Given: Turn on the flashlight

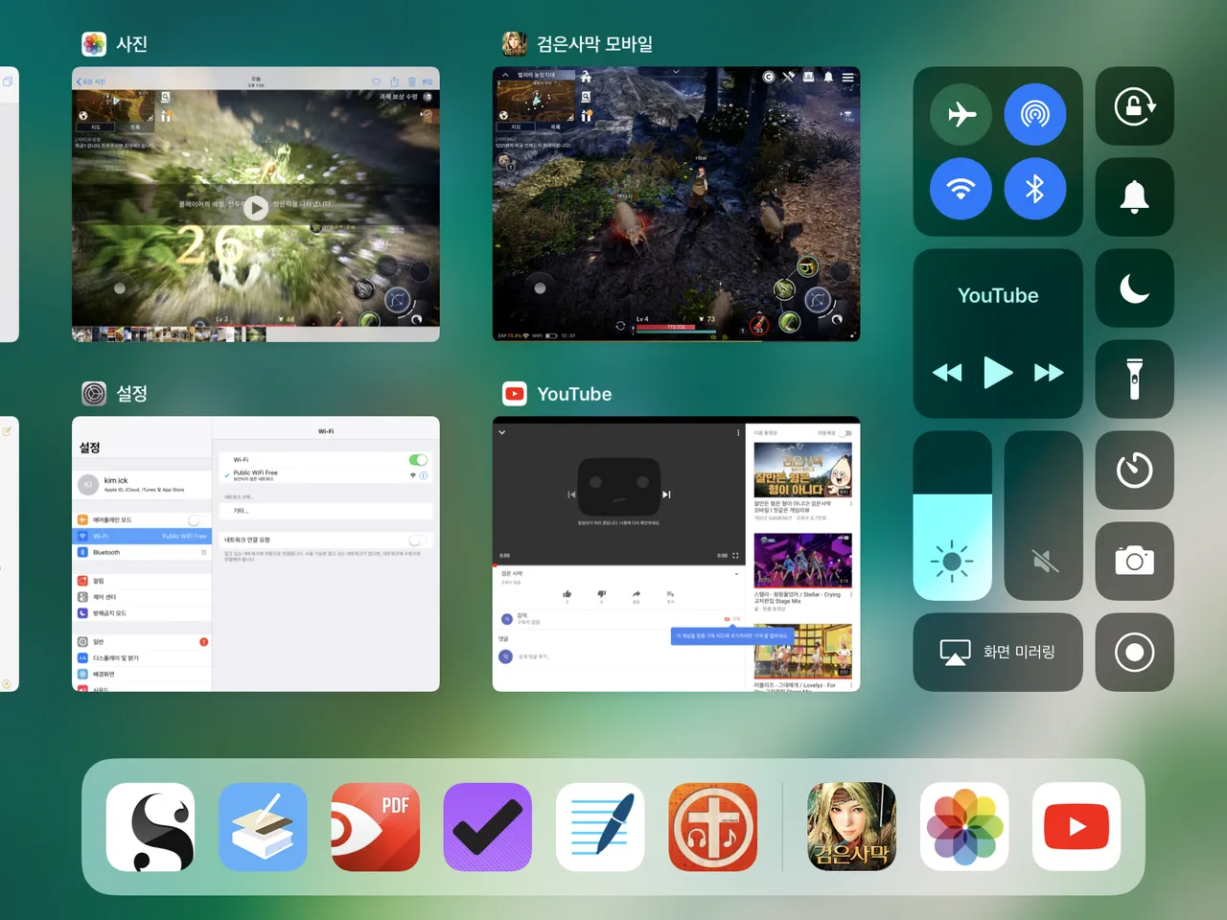Looking at the screenshot, I should [x=1135, y=379].
